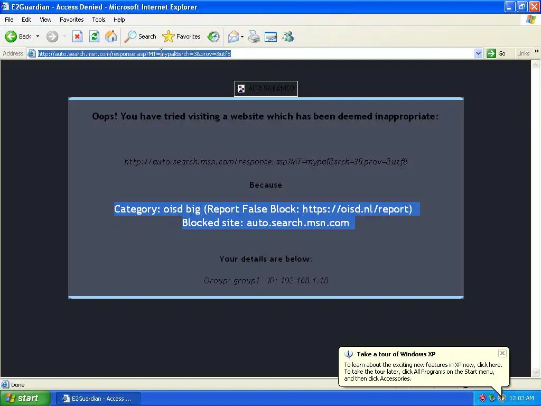Screen dimensions: 541x406
Task: Click the 'Done' status bar text
Action: 17,385
